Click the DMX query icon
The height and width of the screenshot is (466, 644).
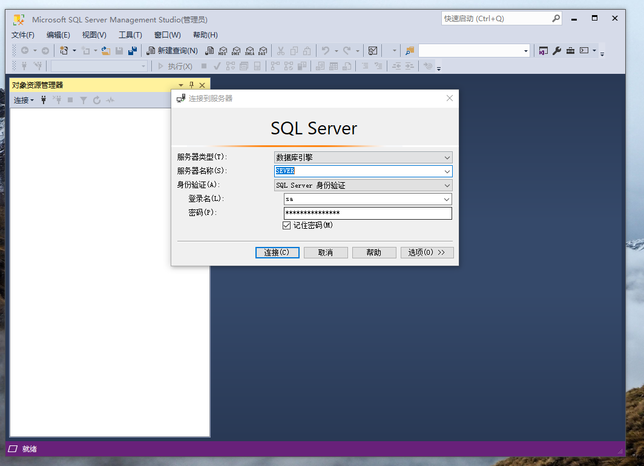tap(236, 50)
